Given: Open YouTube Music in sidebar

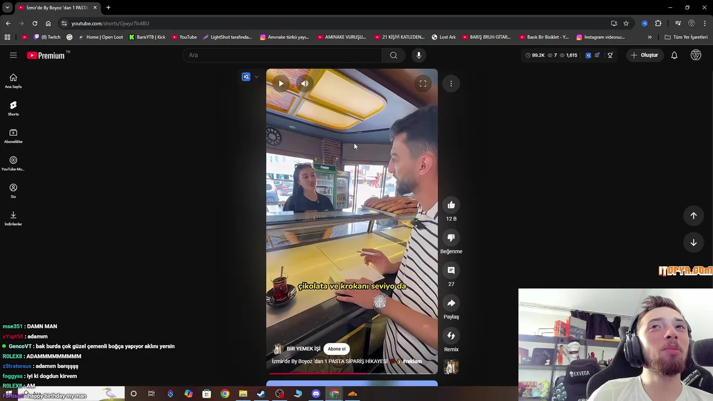Looking at the screenshot, I should (13, 164).
